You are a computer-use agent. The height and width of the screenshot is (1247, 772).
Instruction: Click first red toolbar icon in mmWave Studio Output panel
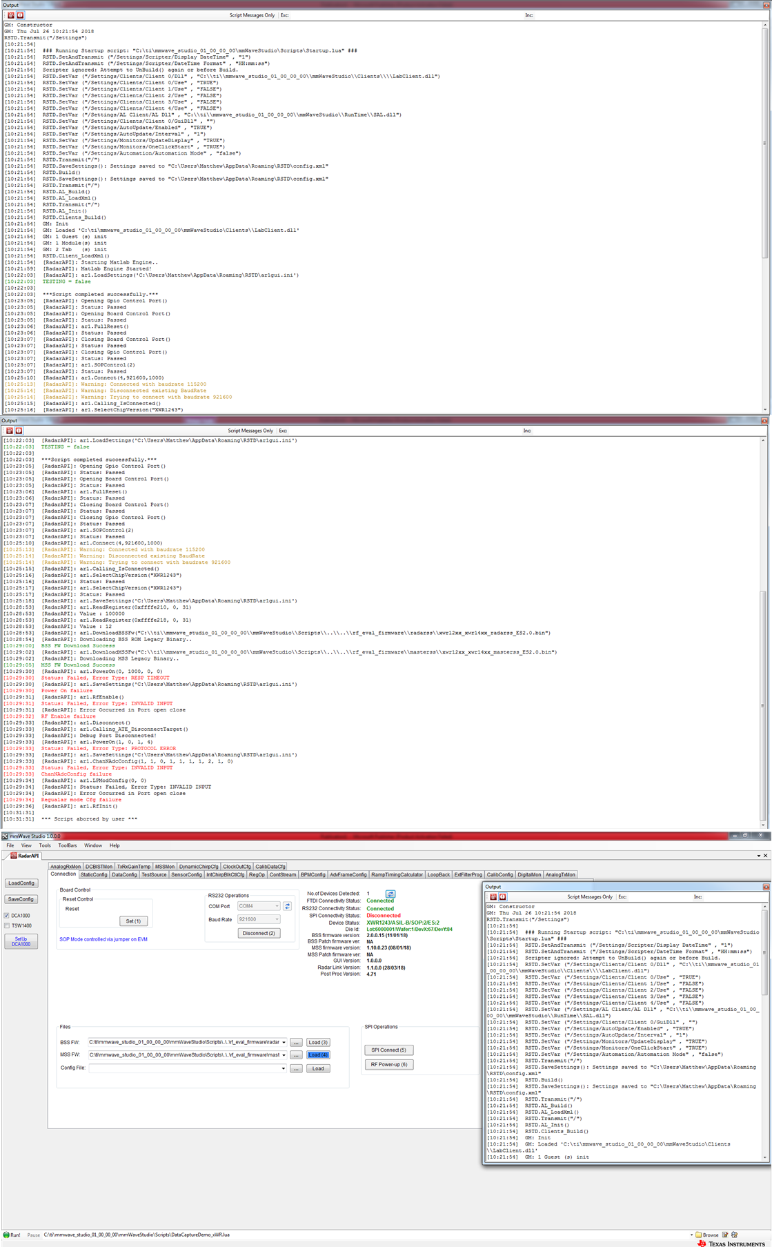coord(493,896)
